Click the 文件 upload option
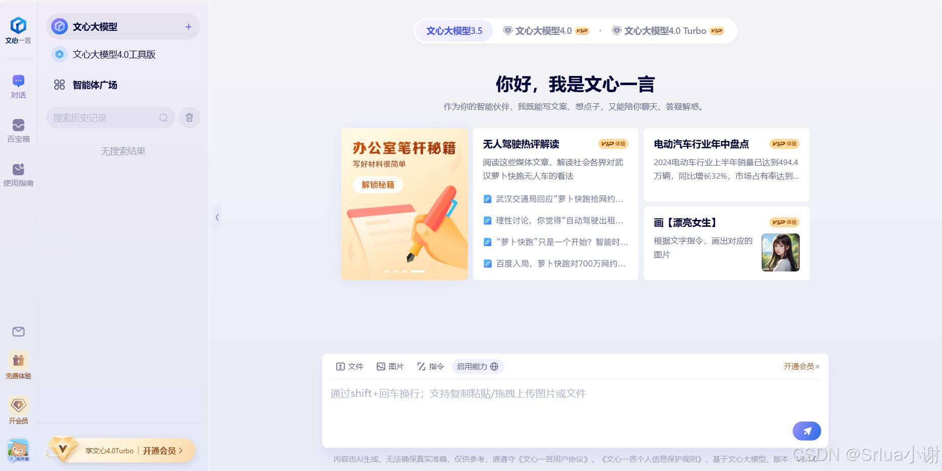Screen dimensions: 942x471 (x=349, y=366)
